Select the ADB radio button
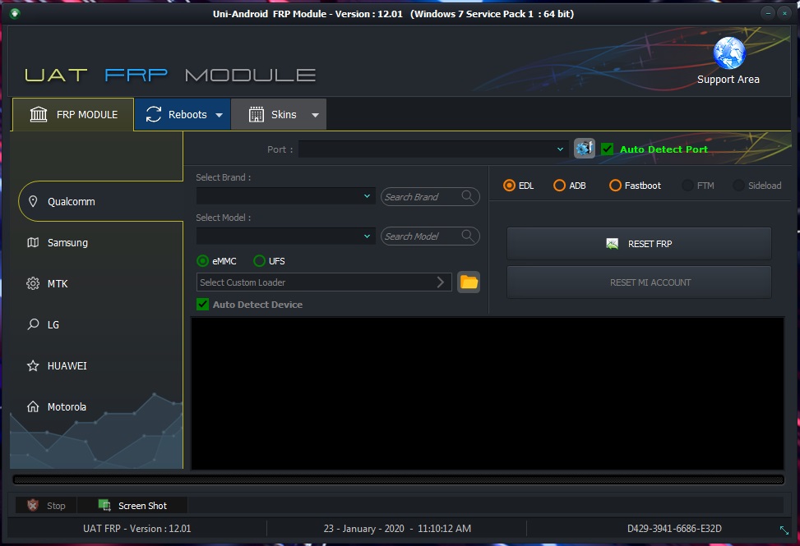Viewport: 800px width, 546px height. pos(560,186)
